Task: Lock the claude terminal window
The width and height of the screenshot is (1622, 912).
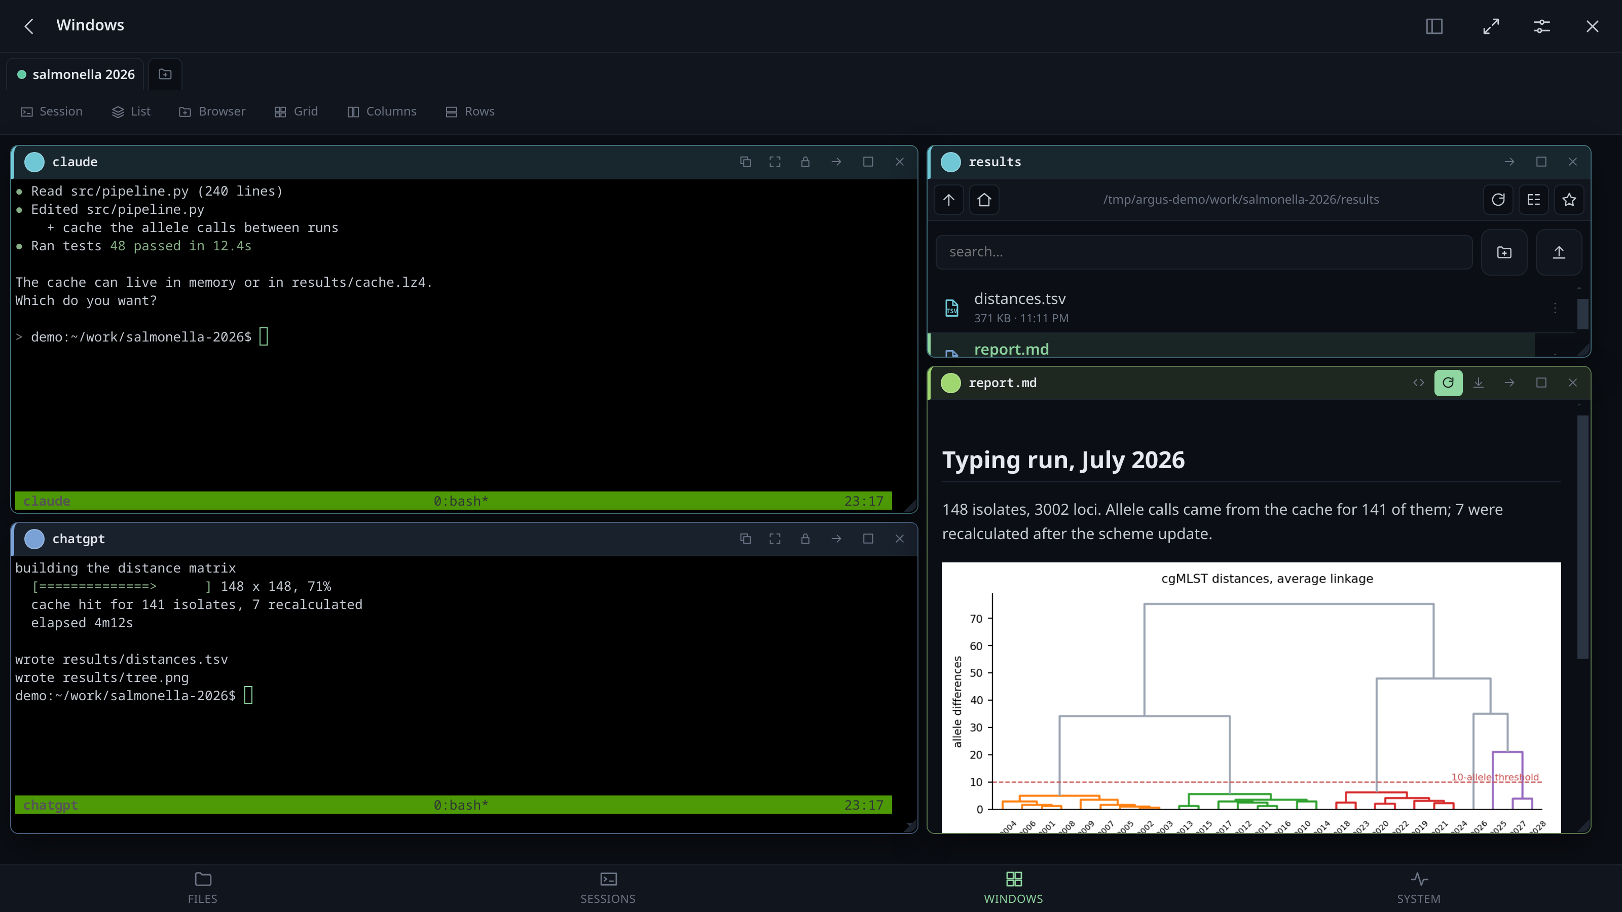Action: 805,162
